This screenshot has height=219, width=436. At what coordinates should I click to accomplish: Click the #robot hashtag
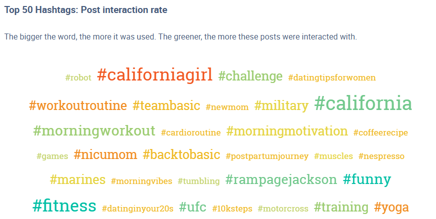click(x=78, y=78)
